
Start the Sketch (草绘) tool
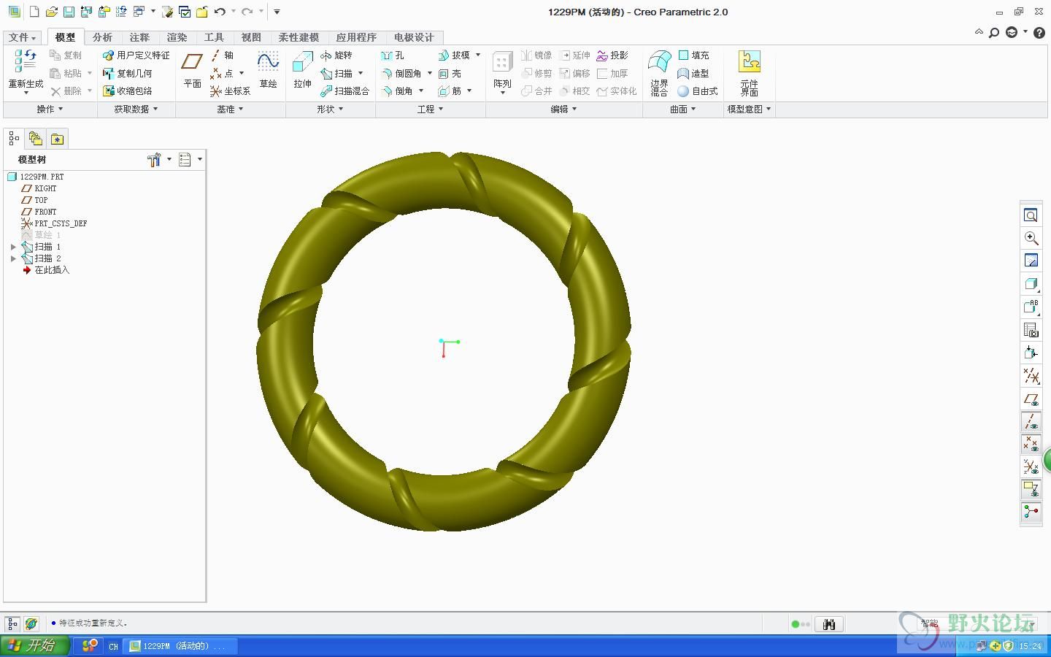pos(268,70)
